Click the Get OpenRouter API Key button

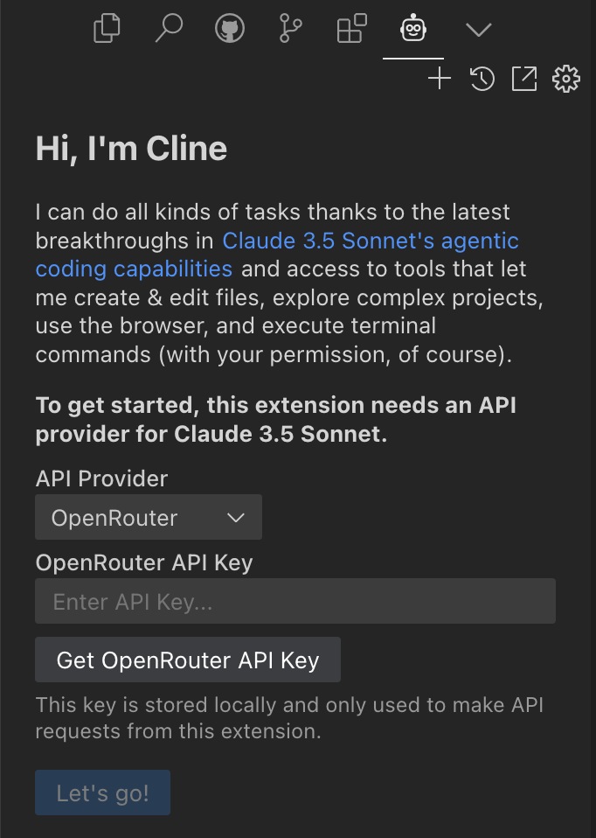[x=187, y=660]
